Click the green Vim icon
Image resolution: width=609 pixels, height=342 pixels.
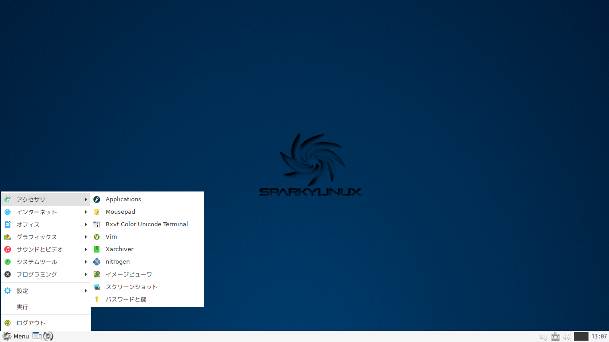(97, 237)
